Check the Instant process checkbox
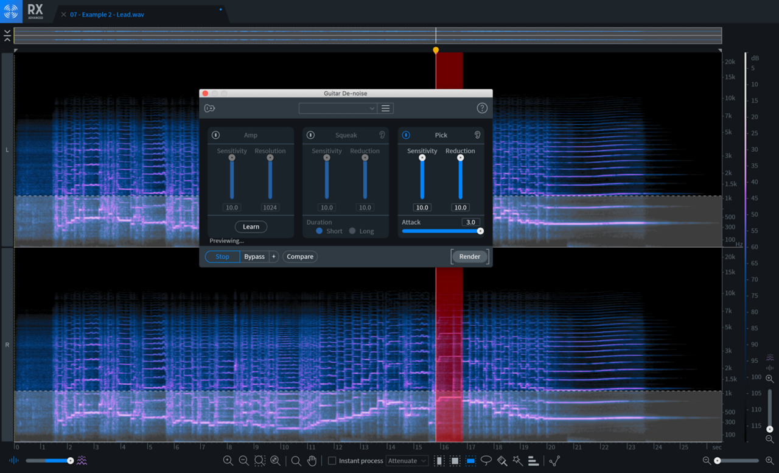The width and height of the screenshot is (779, 473). click(x=332, y=461)
